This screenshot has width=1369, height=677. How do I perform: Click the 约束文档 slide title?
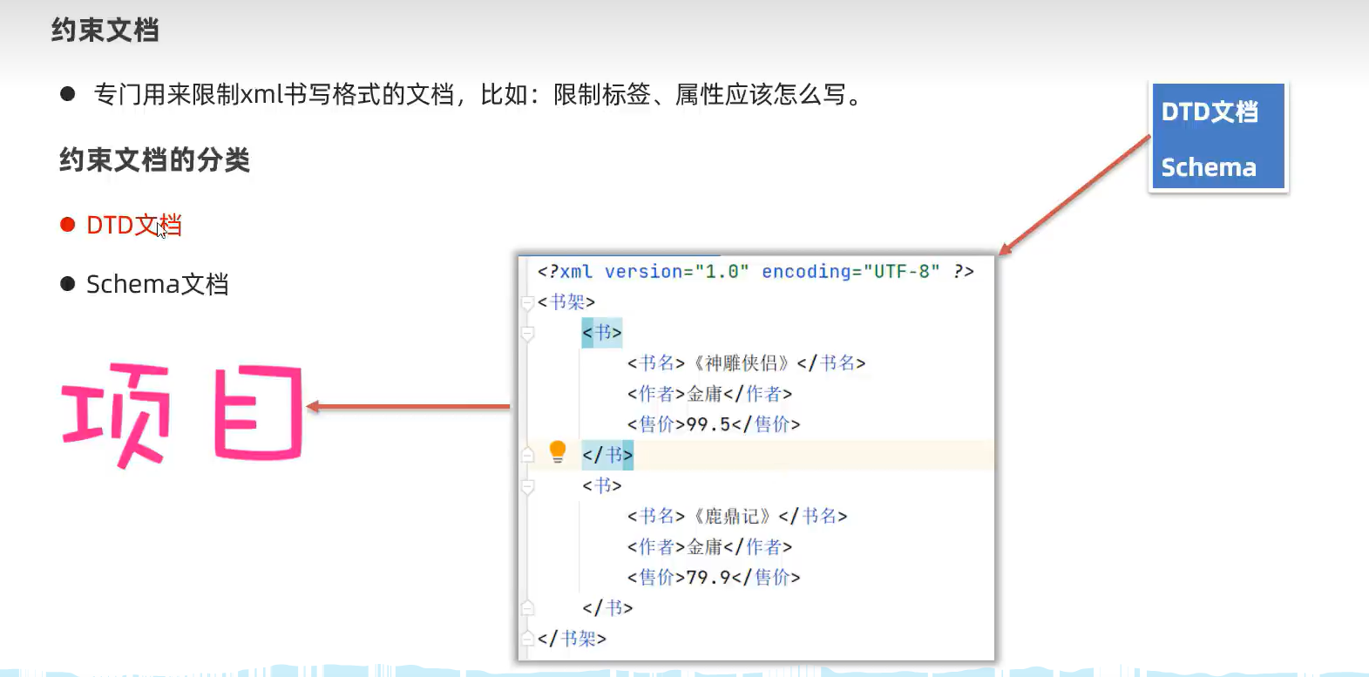coord(105,30)
